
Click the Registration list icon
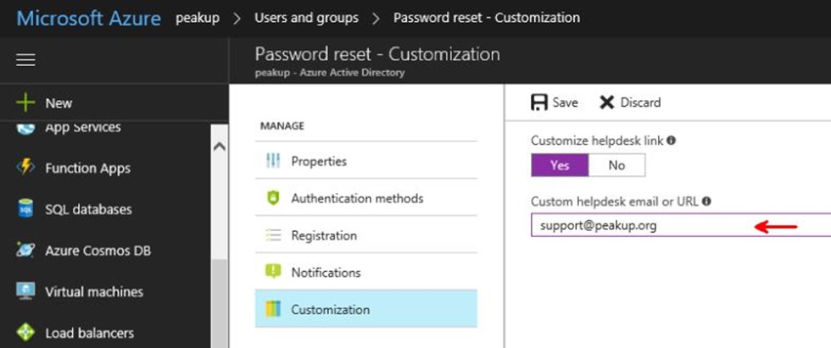tap(273, 235)
